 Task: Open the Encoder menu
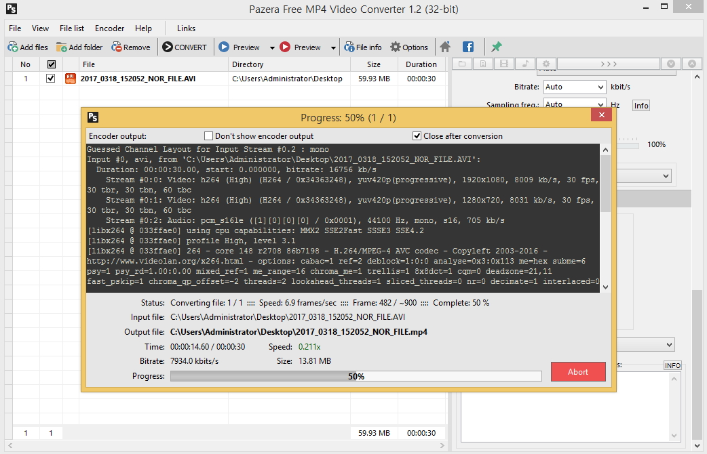click(x=109, y=28)
